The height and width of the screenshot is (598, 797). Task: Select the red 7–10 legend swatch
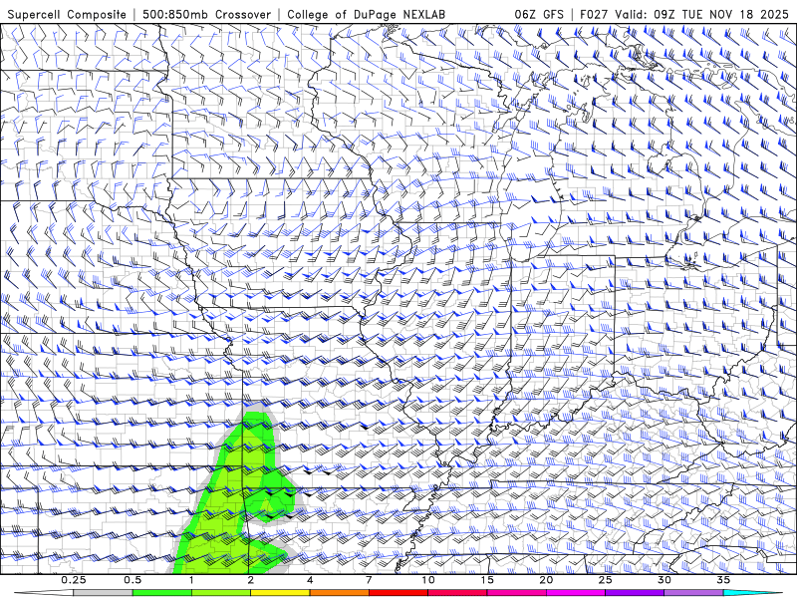pyautogui.click(x=398, y=593)
